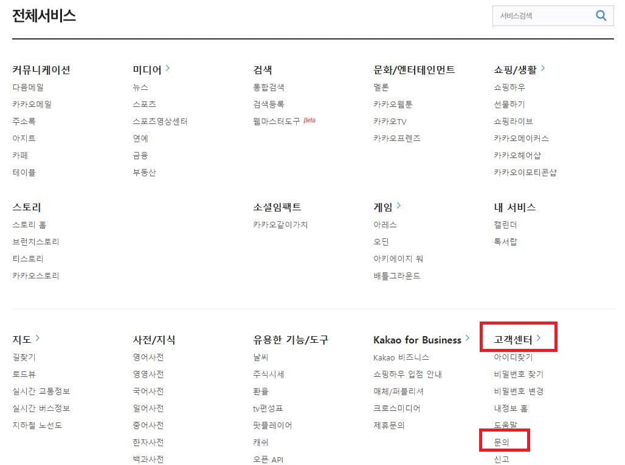Open the 스토리 홈 link
Viewport: 625px width, 465px height.
click(30, 225)
